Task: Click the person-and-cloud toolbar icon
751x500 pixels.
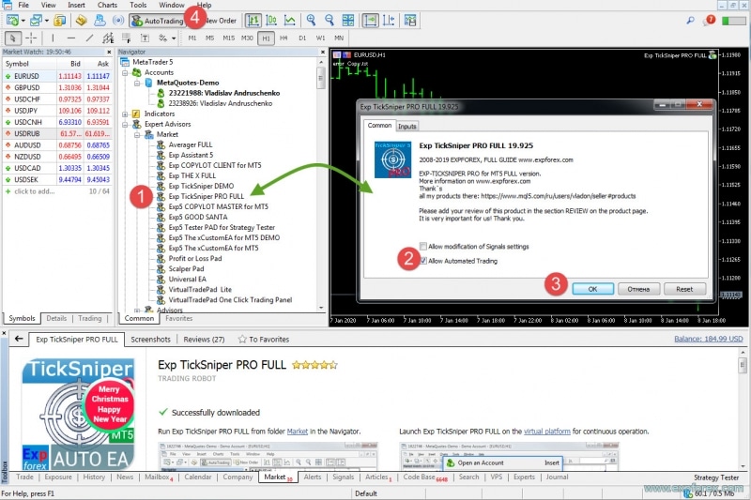Action: pyautogui.click(x=100, y=21)
